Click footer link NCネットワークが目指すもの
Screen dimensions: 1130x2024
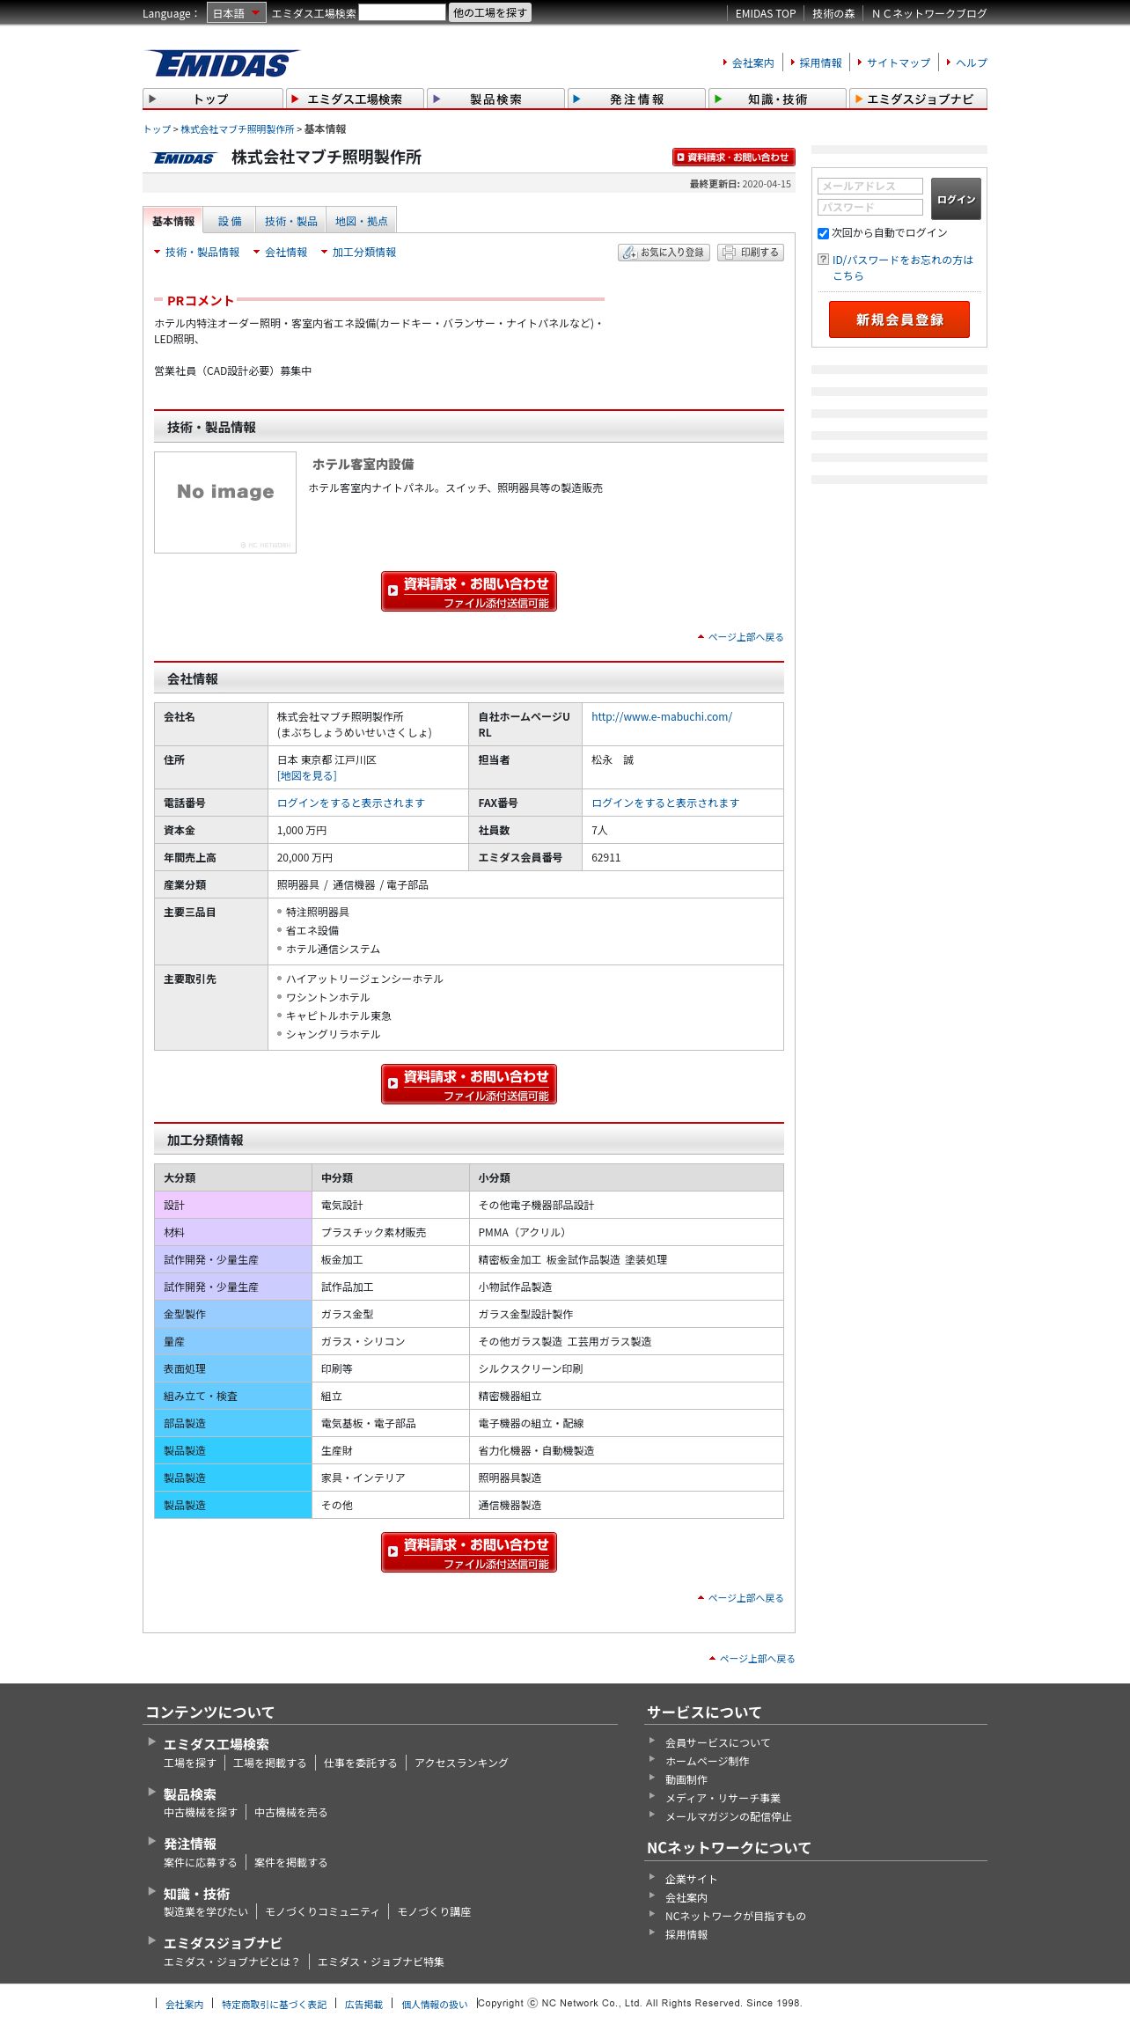tap(736, 1917)
